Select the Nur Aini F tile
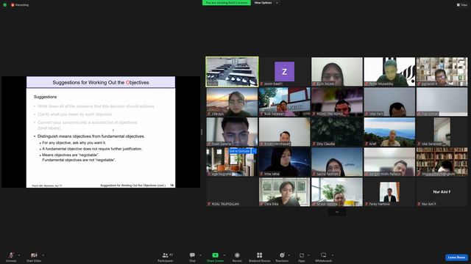The height and width of the screenshot is (264, 471). point(442,192)
